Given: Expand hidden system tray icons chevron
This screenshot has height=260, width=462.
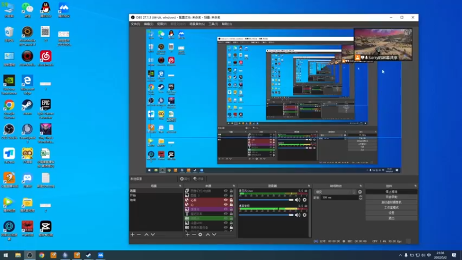Looking at the screenshot, I should [400, 255].
